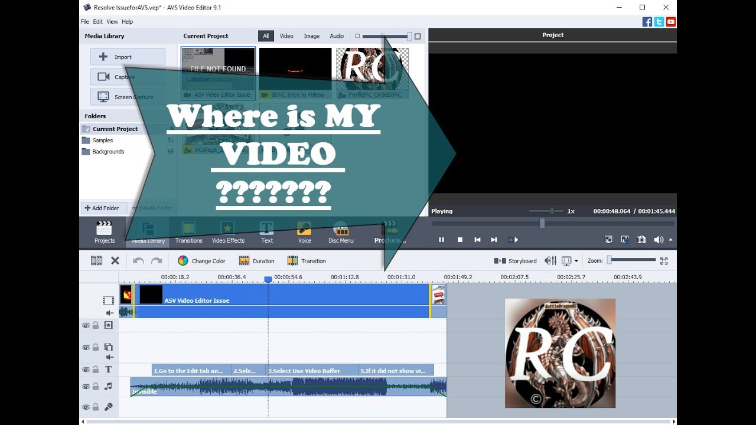Click the preview seek bar handle
756x425 pixels.
542,223
